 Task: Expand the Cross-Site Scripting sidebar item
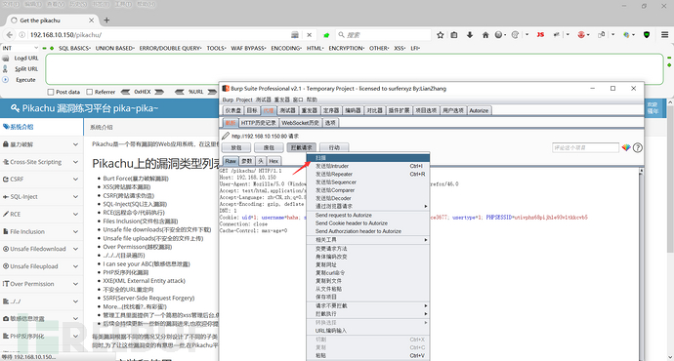pyautogui.click(x=41, y=162)
